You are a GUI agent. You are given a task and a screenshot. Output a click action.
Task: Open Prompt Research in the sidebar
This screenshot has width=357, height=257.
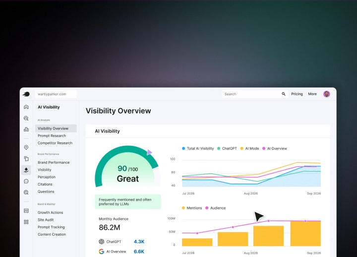(52, 135)
